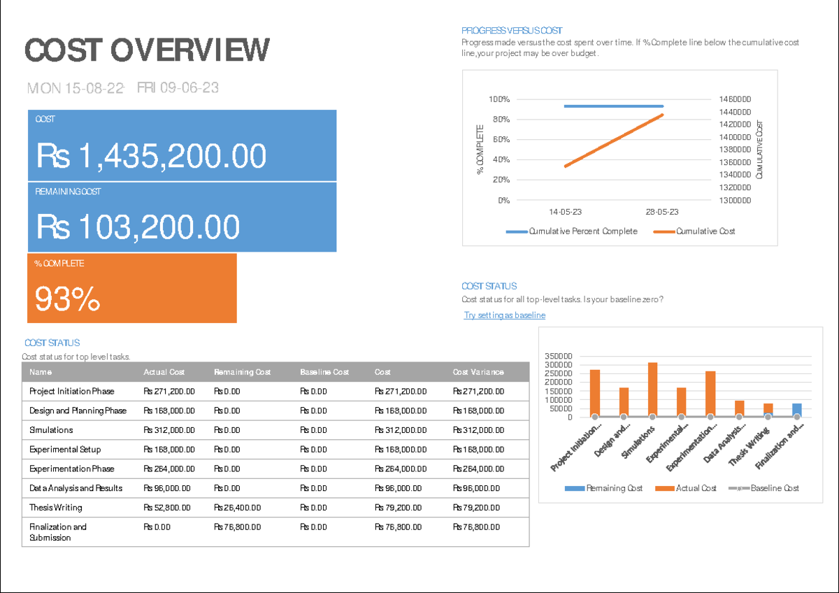Screen dimensions: 839x593
Task: Select the Actual Cost column header
Action: [164, 372]
